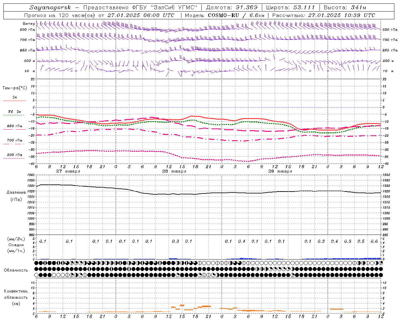Click the '27.01.2025 06:00 UTC' start time
The width and height of the screenshot is (399, 319).
pyautogui.click(x=141, y=15)
